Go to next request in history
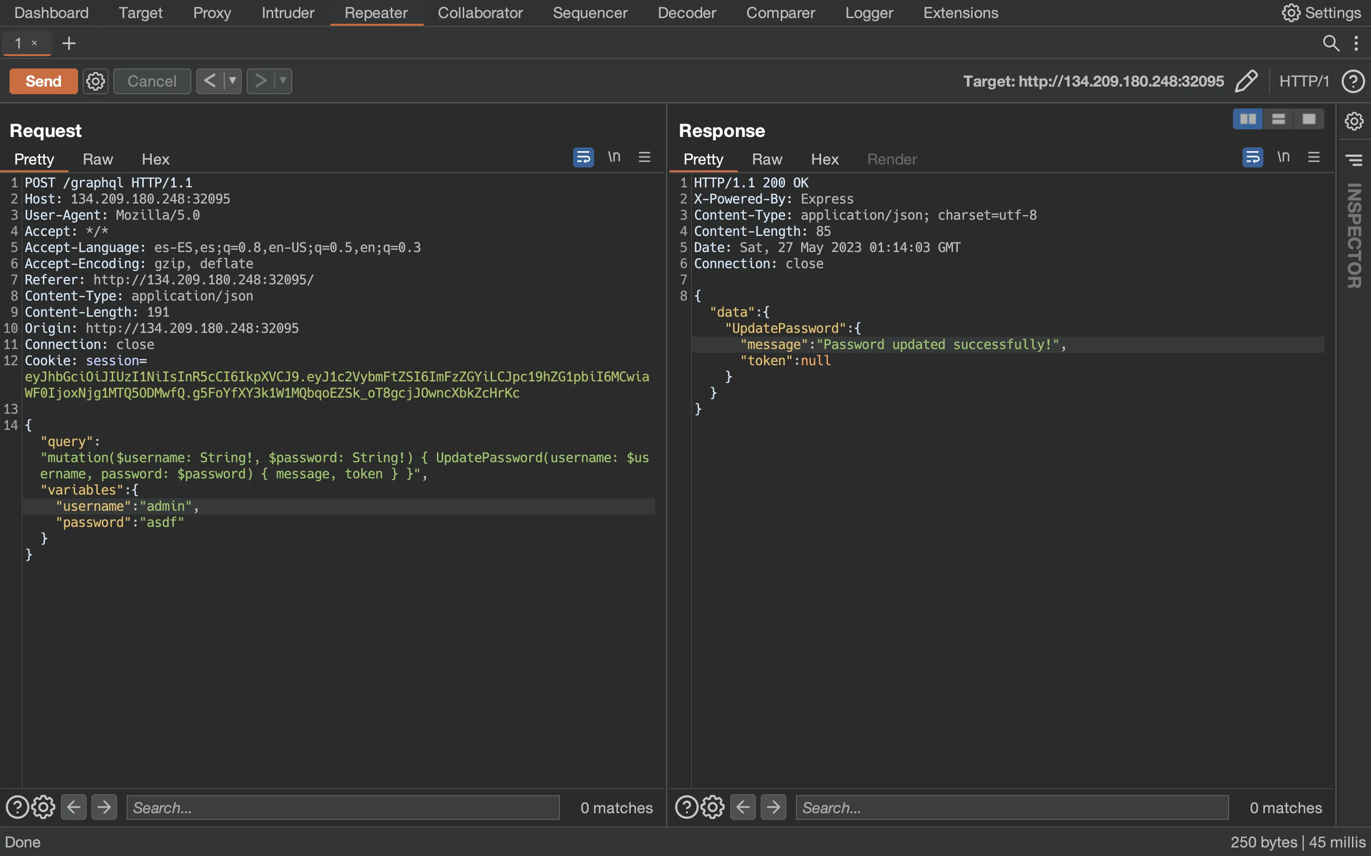 tap(260, 81)
